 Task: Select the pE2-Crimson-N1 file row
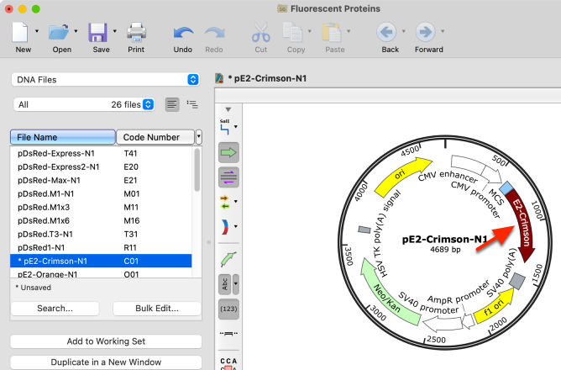tap(101, 262)
